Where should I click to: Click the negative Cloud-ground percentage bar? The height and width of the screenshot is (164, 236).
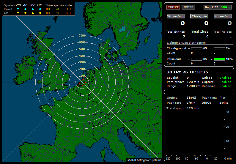[219, 48]
